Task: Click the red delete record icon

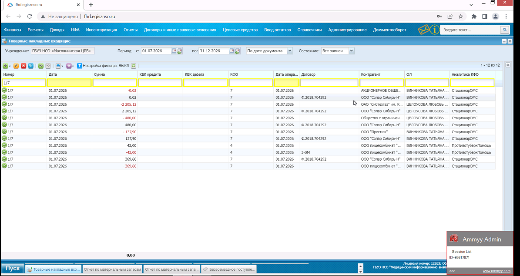Action: [23, 66]
